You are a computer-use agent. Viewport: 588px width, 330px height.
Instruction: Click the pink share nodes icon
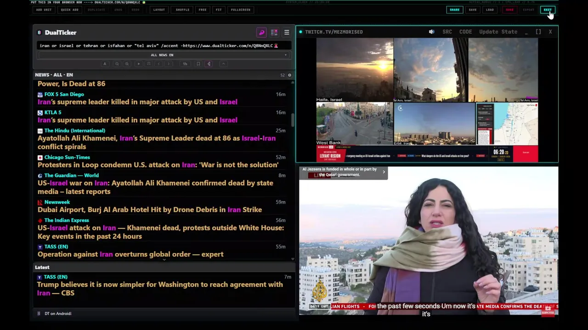pos(209,64)
